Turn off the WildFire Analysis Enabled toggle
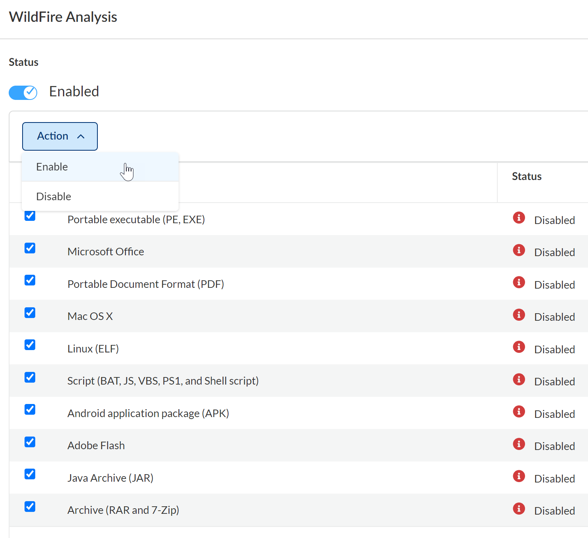This screenshot has width=588, height=538. tap(23, 93)
